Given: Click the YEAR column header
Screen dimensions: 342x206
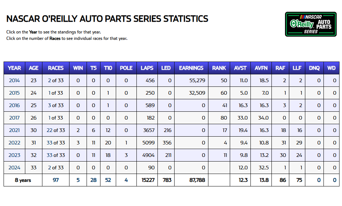Looking at the screenshot, I should (x=14, y=68).
